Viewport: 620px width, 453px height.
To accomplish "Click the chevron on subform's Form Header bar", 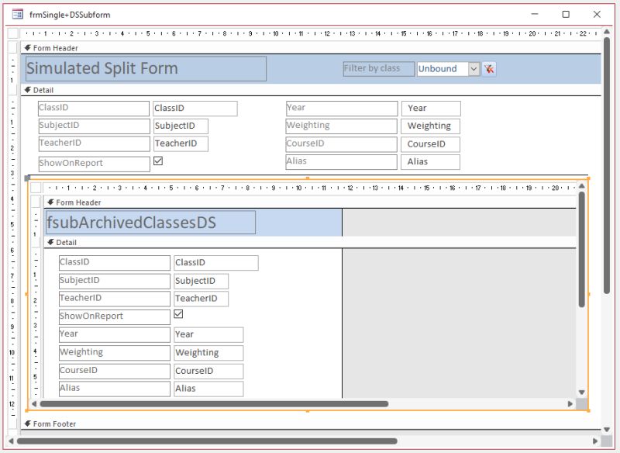I will 50,202.
